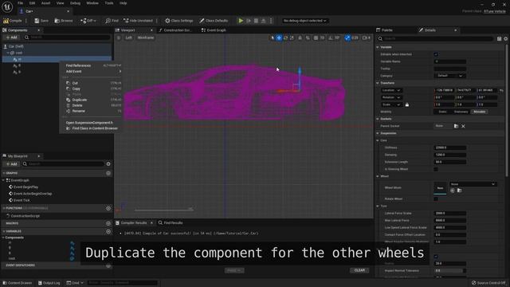510x287 pixels.
Task: Set Mobility to Static
Action: coord(443,112)
